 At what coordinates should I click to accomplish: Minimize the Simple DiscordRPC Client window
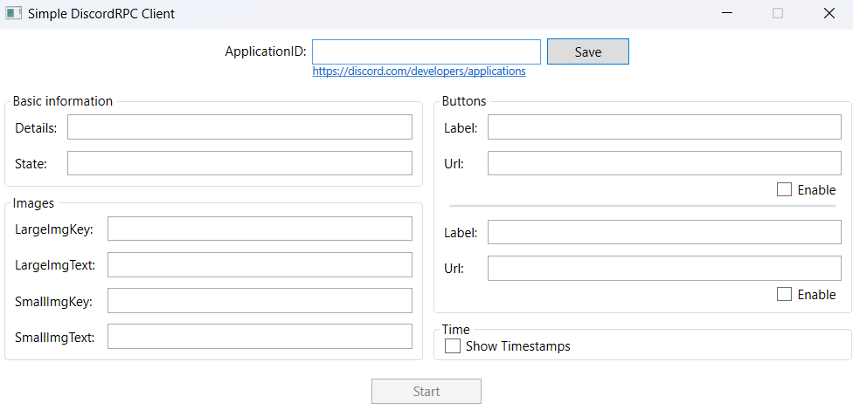727,14
